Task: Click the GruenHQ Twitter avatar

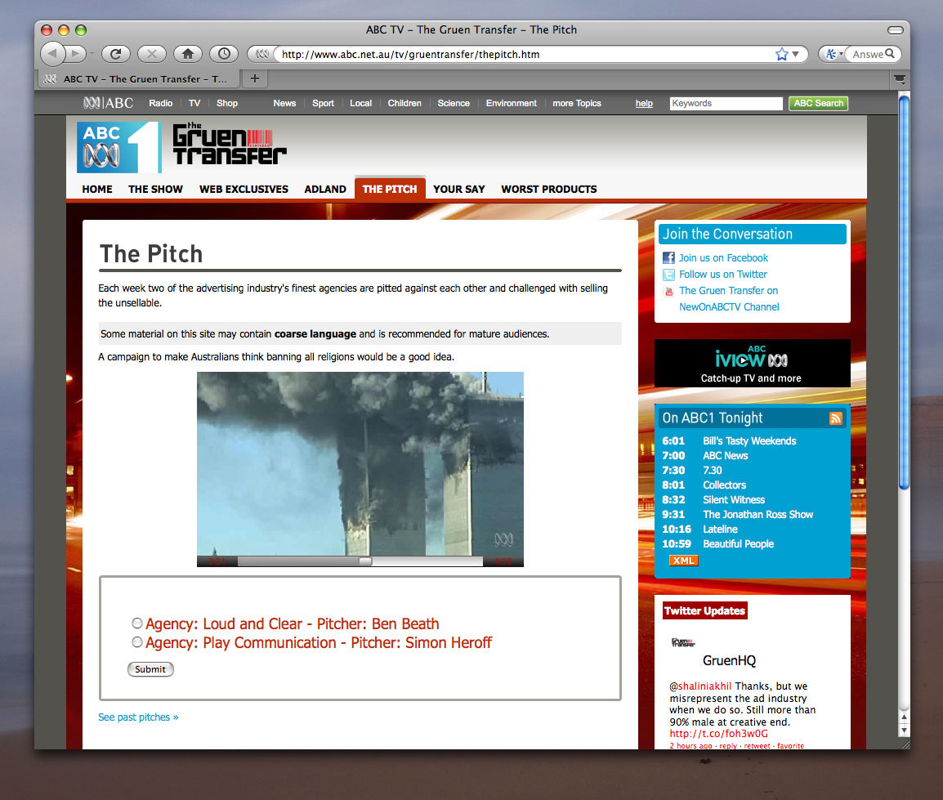Action: coord(682,642)
